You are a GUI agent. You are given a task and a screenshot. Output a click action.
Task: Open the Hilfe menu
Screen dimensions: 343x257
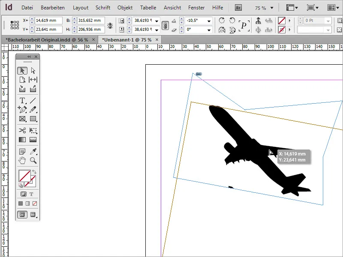pos(218,8)
